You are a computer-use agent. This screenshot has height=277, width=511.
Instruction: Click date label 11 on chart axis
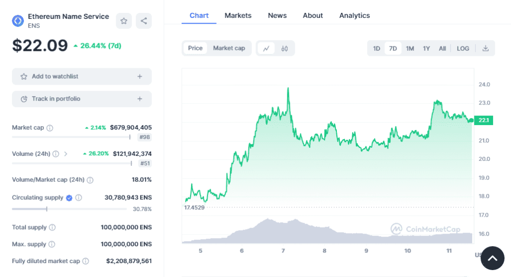coord(449,251)
